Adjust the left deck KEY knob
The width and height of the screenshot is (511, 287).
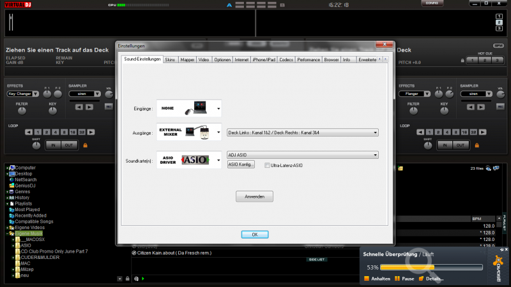(52, 111)
